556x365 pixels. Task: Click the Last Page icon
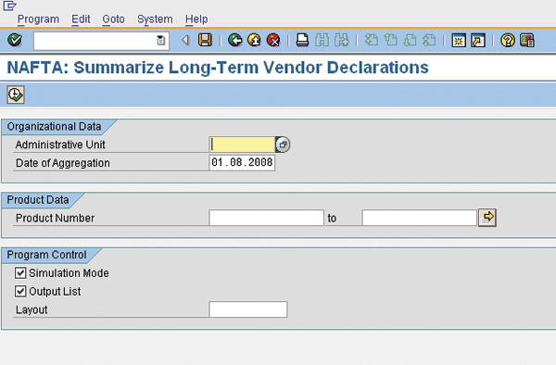(429, 40)
